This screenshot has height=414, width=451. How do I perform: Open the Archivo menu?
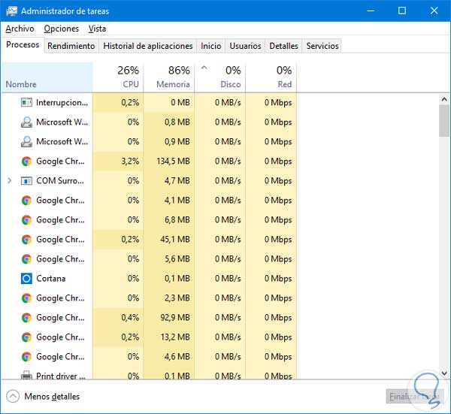point(20,29)
